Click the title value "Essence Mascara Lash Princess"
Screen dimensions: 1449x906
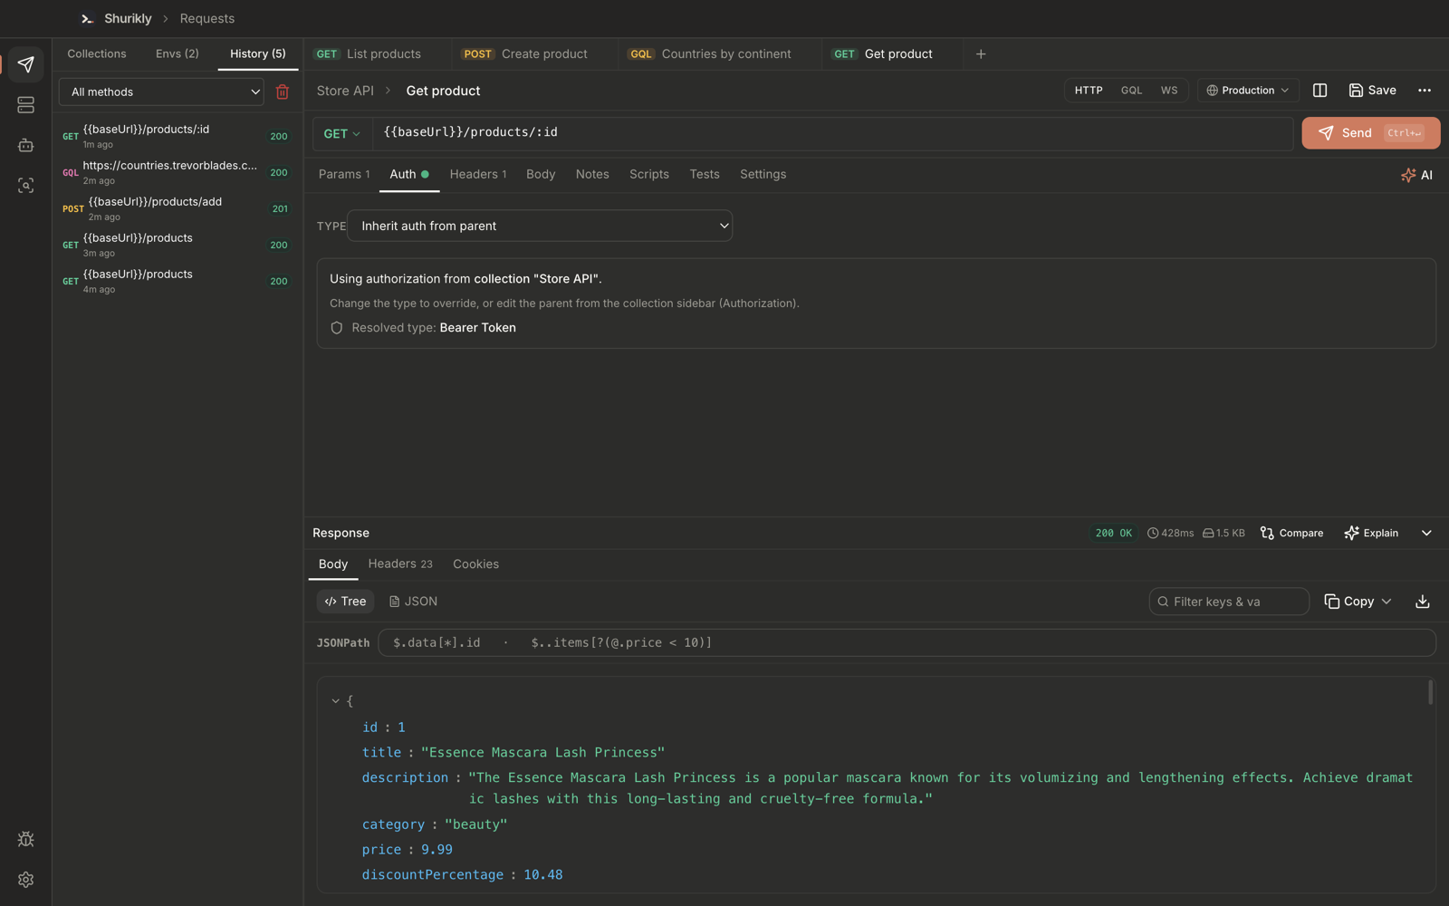(542, 753)
